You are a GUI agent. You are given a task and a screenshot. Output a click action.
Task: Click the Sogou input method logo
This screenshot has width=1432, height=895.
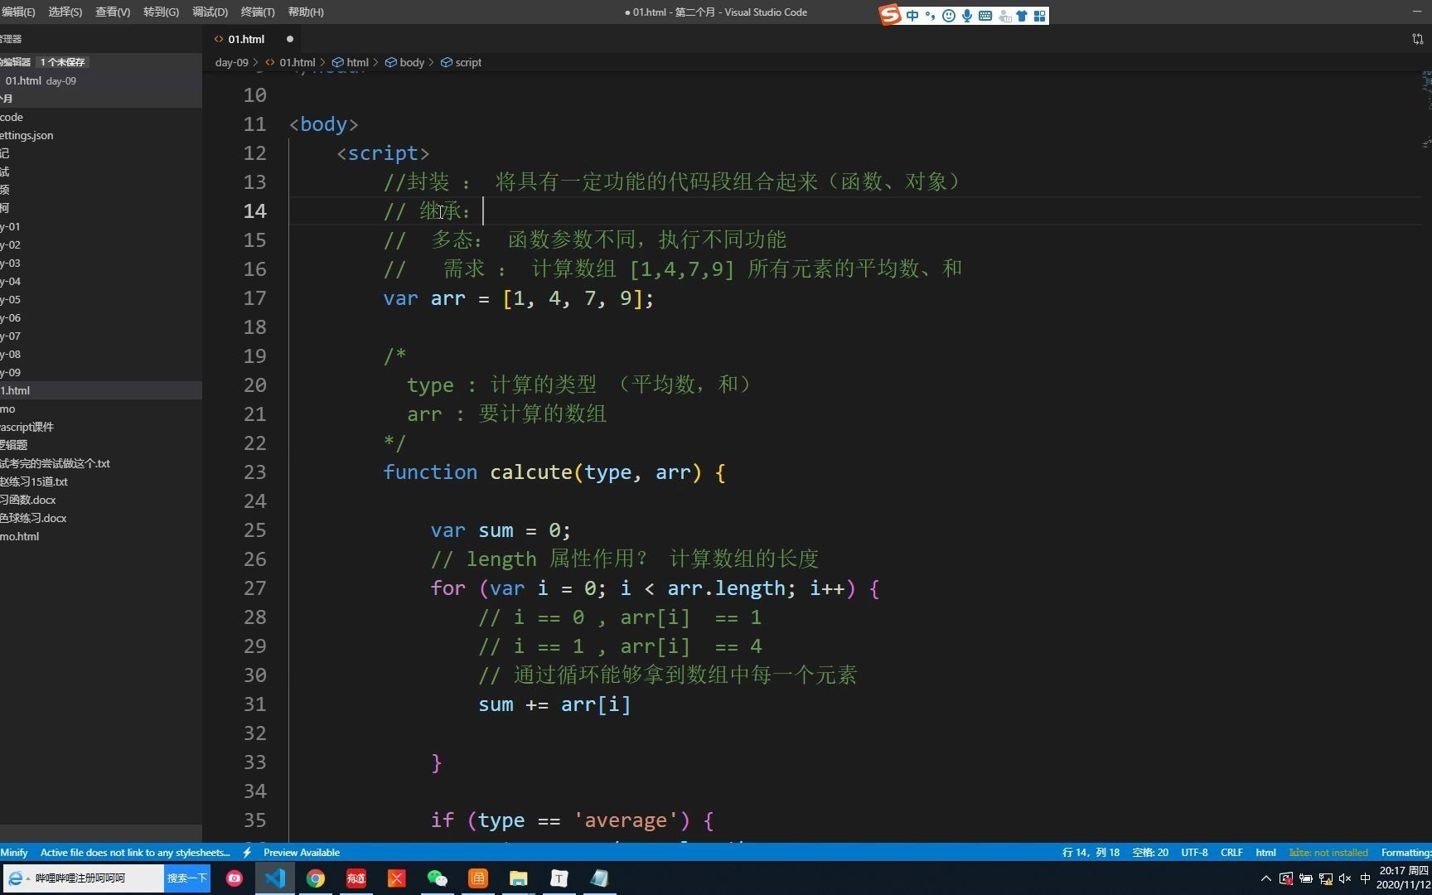(890, 15)
